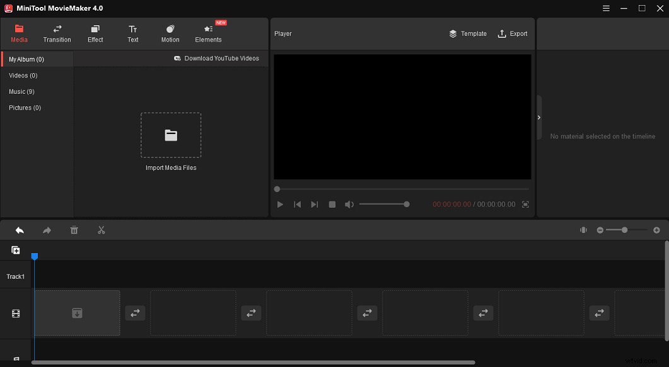Open the new Elements panel
Screen dimensions: 669x367
(x=208, y=33)
